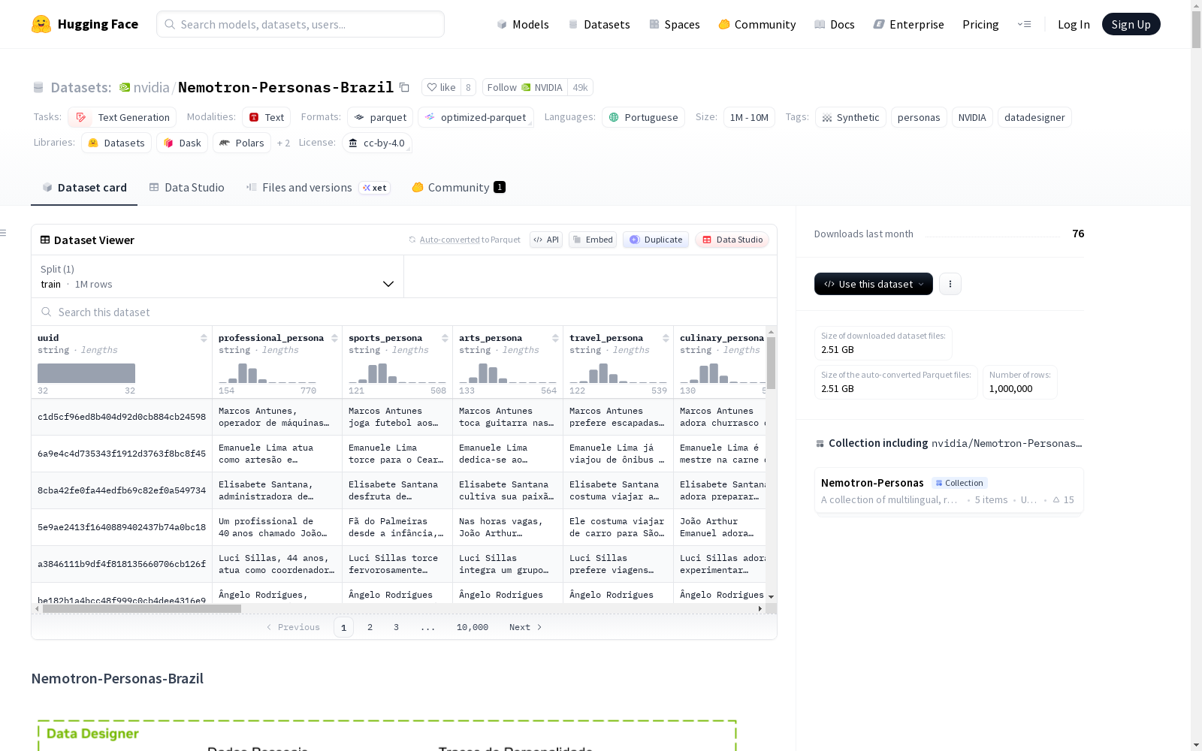Click the 49k followers count
1202x751 pixels.
[x=580, y=87]
